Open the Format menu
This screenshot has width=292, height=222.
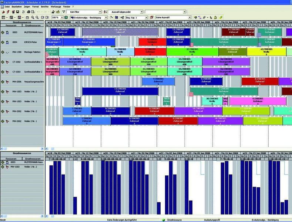(36, 7)
